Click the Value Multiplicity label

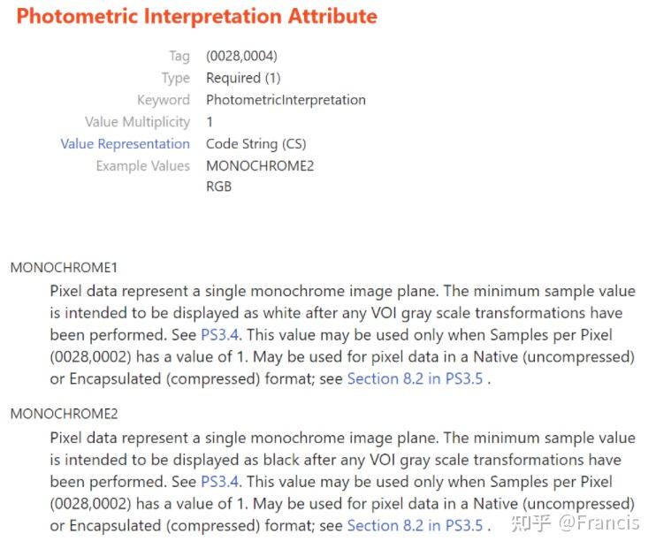(137, 122)
